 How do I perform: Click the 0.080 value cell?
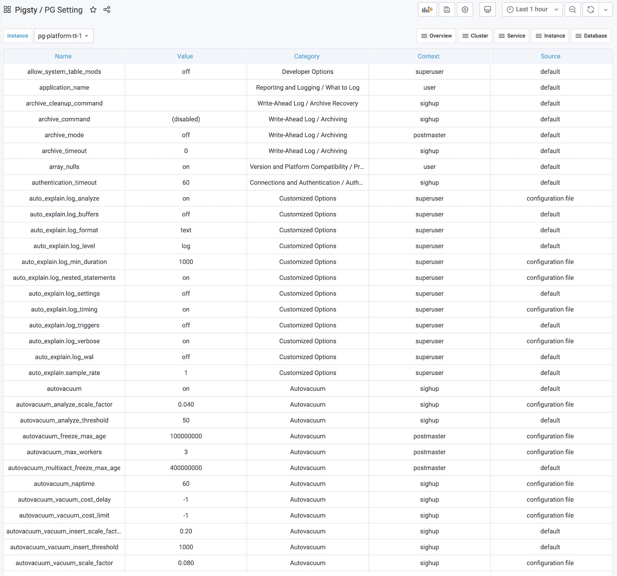186,562
